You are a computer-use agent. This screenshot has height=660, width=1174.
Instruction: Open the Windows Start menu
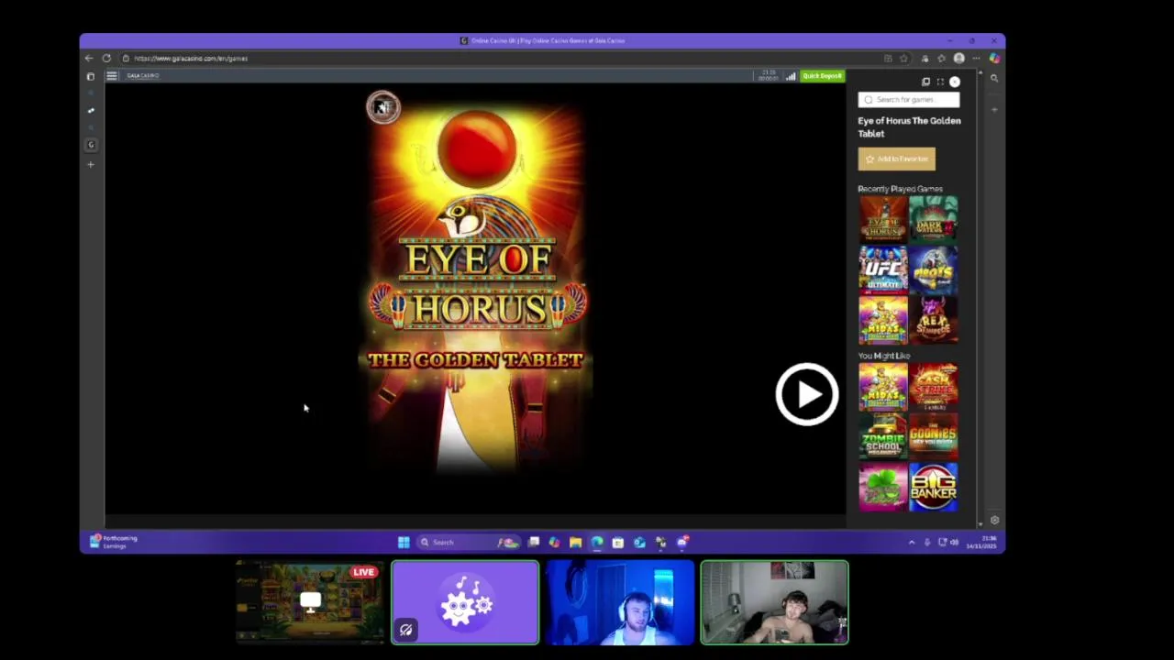point(404,542)
